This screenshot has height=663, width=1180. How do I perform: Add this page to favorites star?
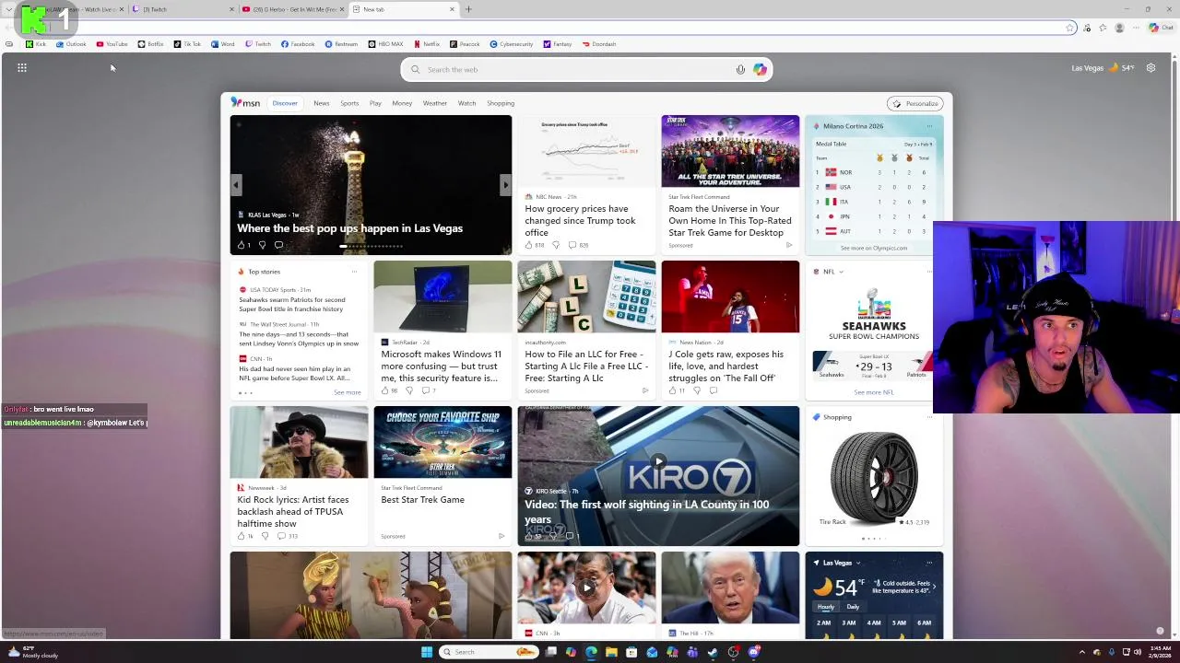[1069, 28]
